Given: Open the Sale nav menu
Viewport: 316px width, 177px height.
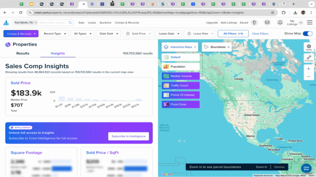Looking at the screenshot, I should pos(81,23).
